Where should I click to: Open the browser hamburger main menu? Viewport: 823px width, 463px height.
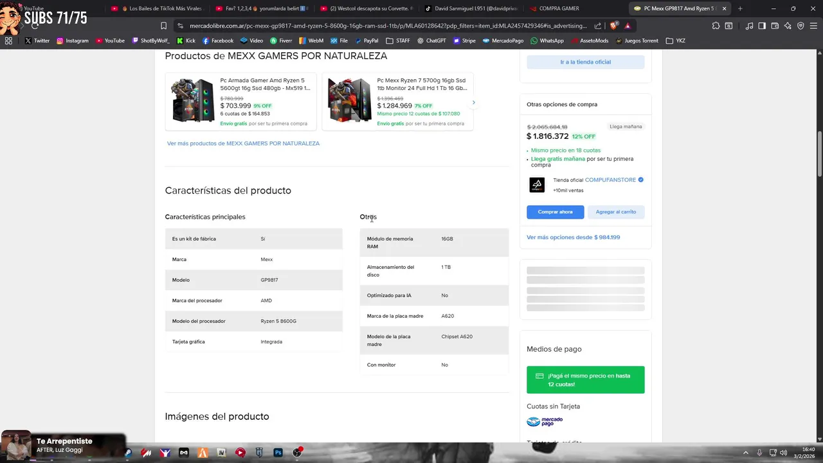[813, 26]
